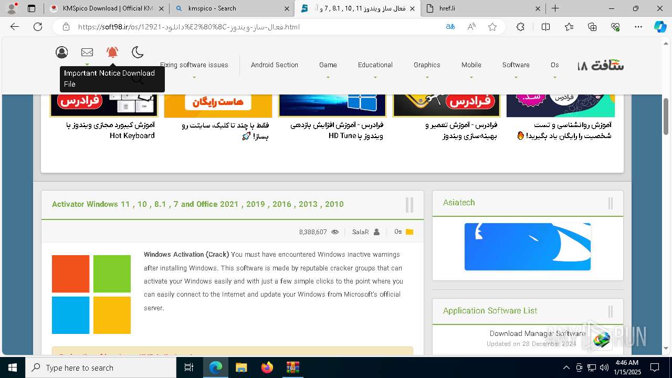
Task: Open the HD Tune tutorial thumbnail
Action: pos(332,106)
